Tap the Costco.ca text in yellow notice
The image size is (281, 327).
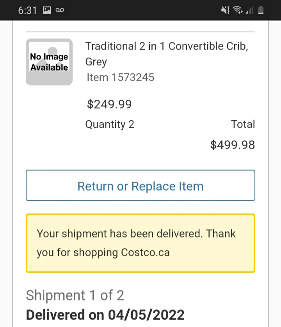145,252
